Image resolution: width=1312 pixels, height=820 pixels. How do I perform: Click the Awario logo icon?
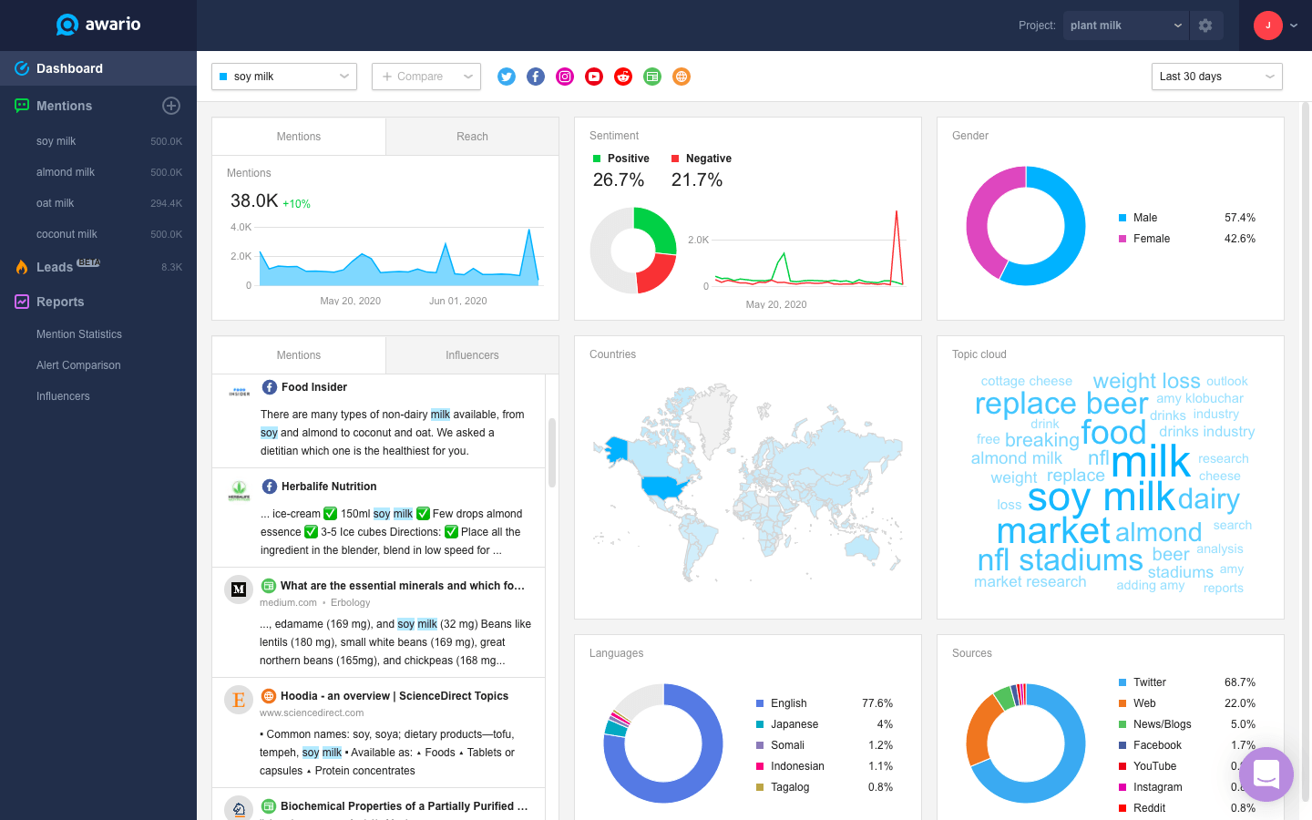point(67,25)
